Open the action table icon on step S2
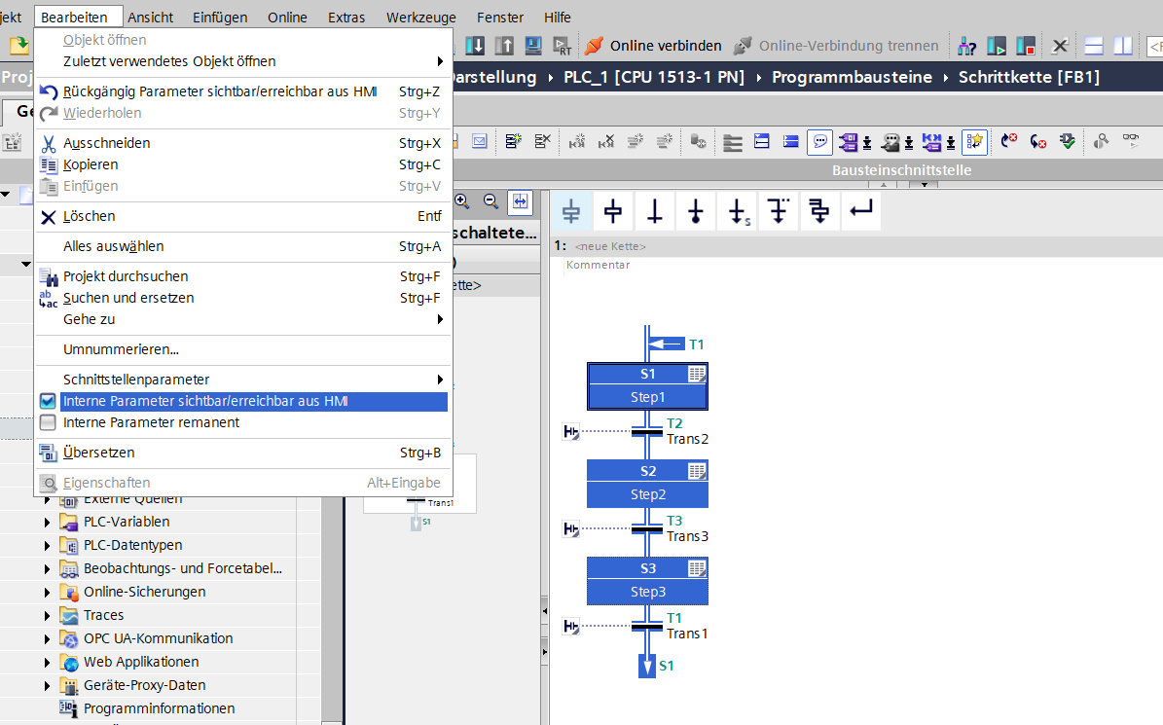The width and height of the screenshot is (1163, 725). [x=696, y=471]
